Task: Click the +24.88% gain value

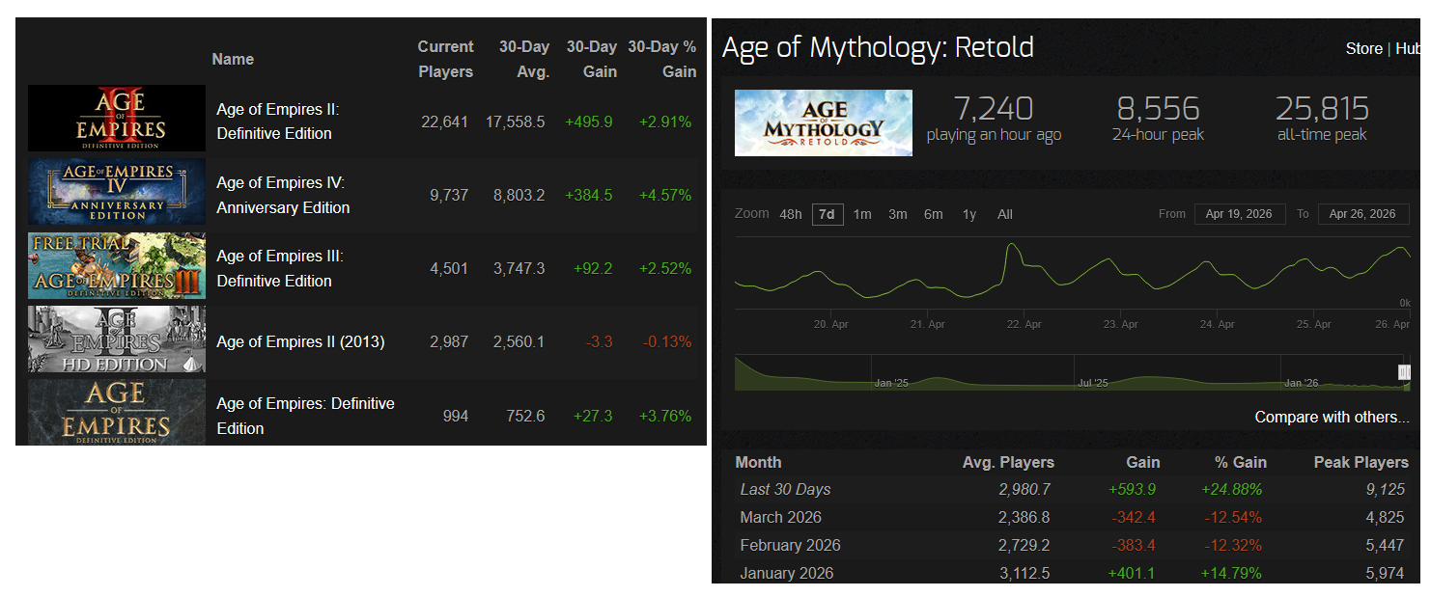Action: click(x=1231, y=489)
